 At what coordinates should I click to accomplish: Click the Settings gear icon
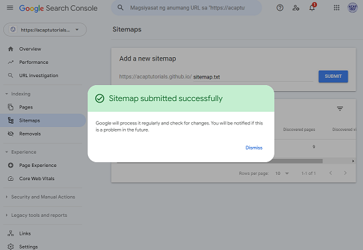[11, 247]
